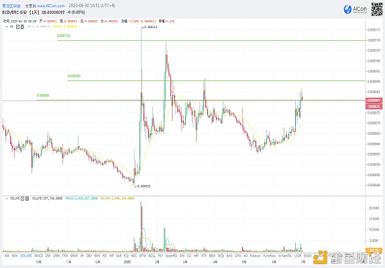Image resolution: width=385 pixels, height=268 pixels.
Task: Select the MTM indicator tab
Action: point(143,256)
